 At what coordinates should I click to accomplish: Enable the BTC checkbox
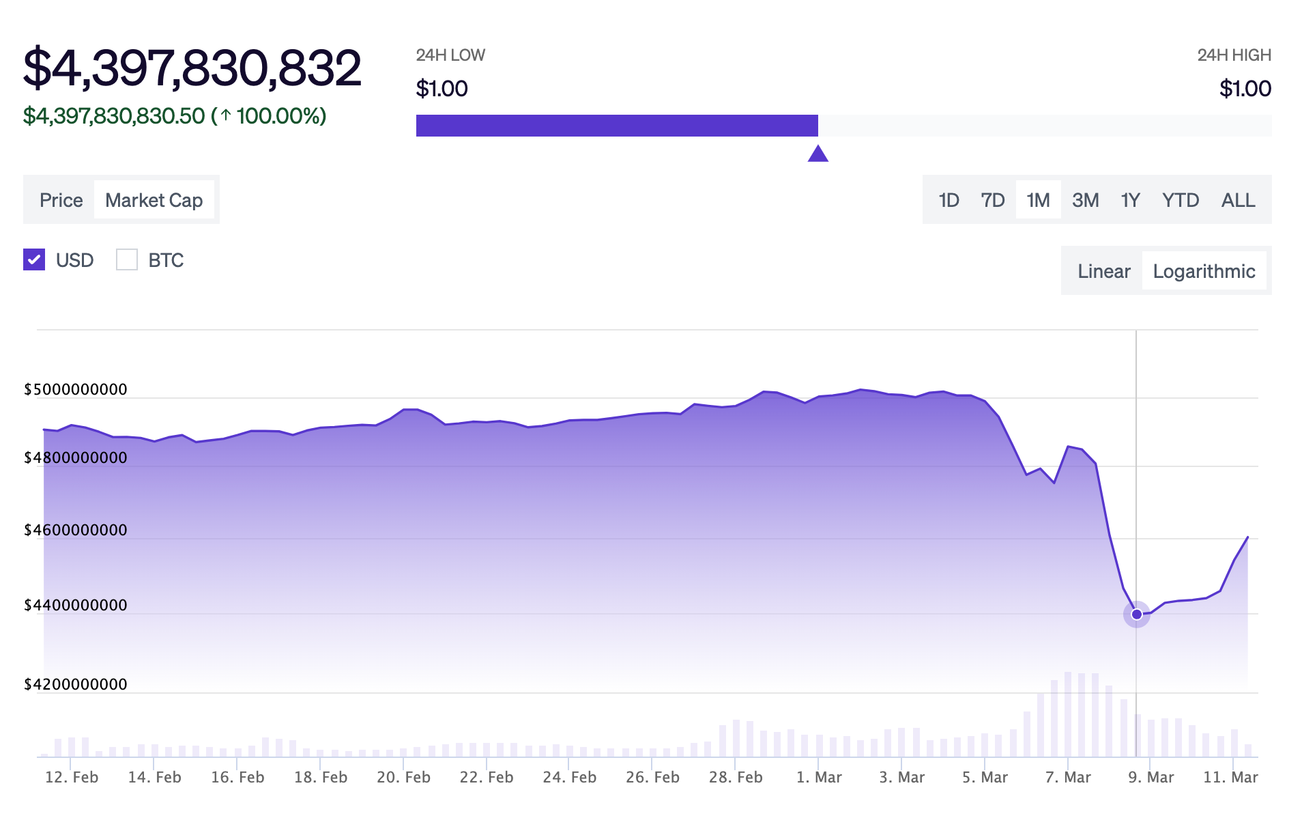point(127,259)
